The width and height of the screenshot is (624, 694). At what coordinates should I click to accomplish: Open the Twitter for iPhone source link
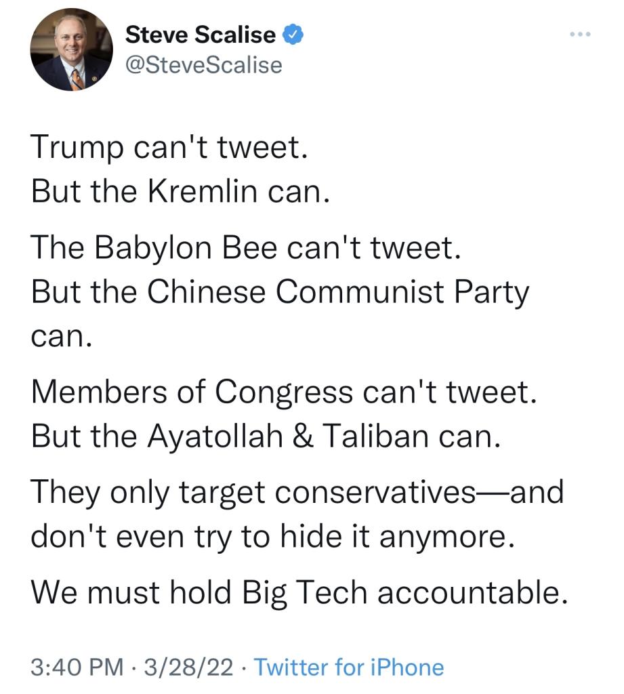(x=349, y=667)
